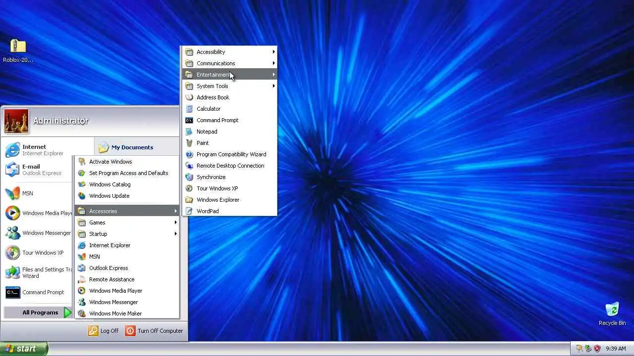Click the Command Prompt icon in Accessories submenu
Image resolution: width=634 pixels, height=356 pixels.
pyautogui.click(x=189, y=120)
